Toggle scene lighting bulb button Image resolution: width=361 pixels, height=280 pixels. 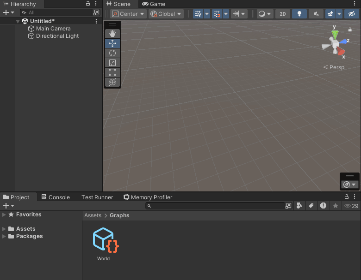299,14
